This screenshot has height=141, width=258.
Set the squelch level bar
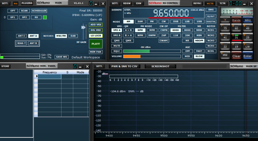(152, 51)
